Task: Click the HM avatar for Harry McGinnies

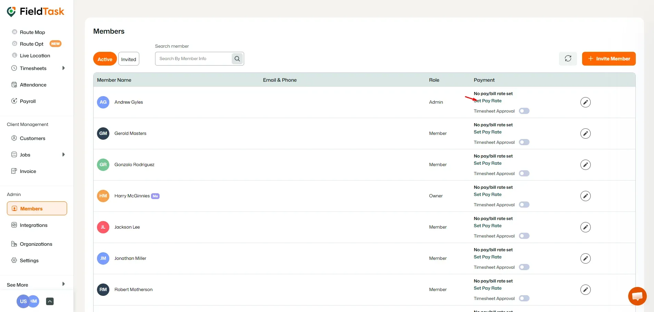Action: (103, 196)
